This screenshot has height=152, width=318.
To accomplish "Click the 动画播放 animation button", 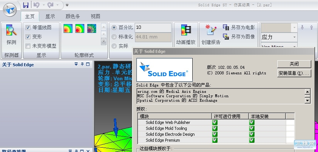I will tap(186, 34).
